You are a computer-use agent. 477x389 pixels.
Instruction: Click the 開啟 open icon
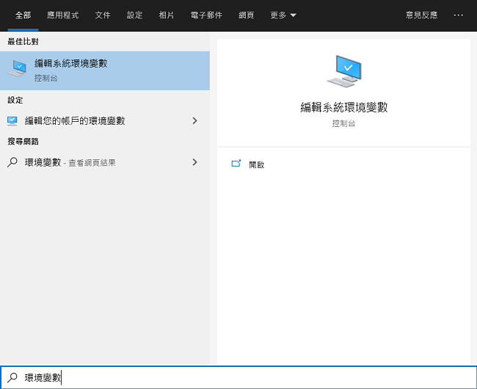point(236,164)
